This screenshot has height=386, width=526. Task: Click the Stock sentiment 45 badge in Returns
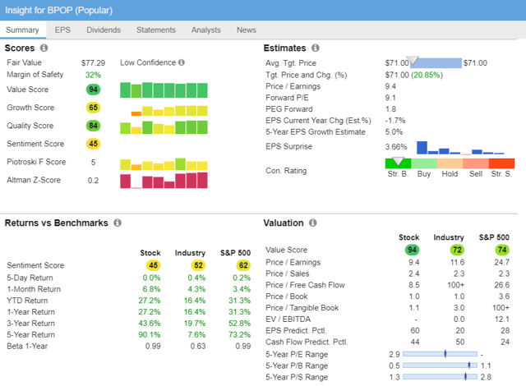pyautogui.click(x=154, y=265)
